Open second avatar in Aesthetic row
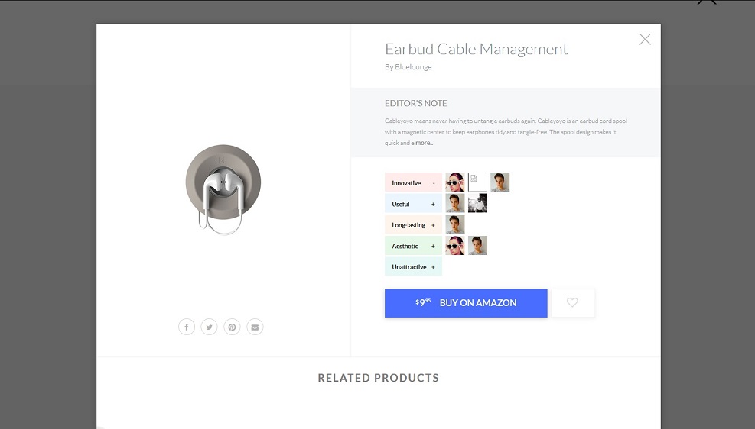The image size is (755, 429). click(x=477, y=246)
